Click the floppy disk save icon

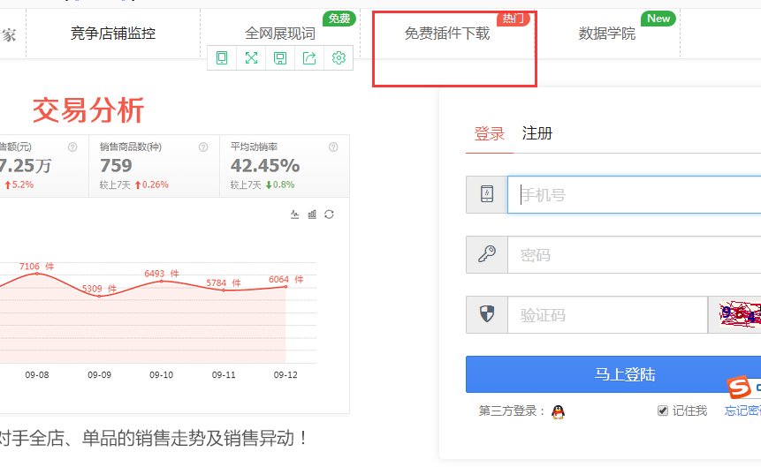click(x=280, y=58)
